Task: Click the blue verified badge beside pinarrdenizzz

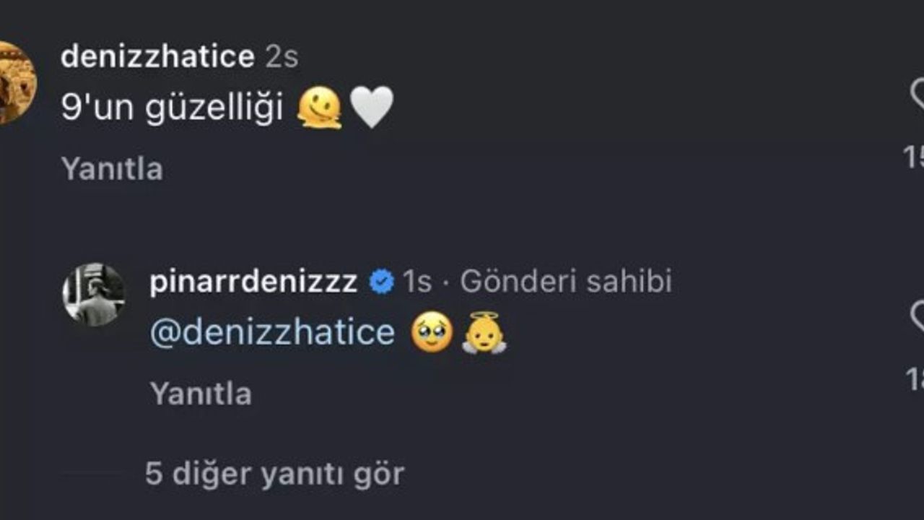Action: coord(381,282)
